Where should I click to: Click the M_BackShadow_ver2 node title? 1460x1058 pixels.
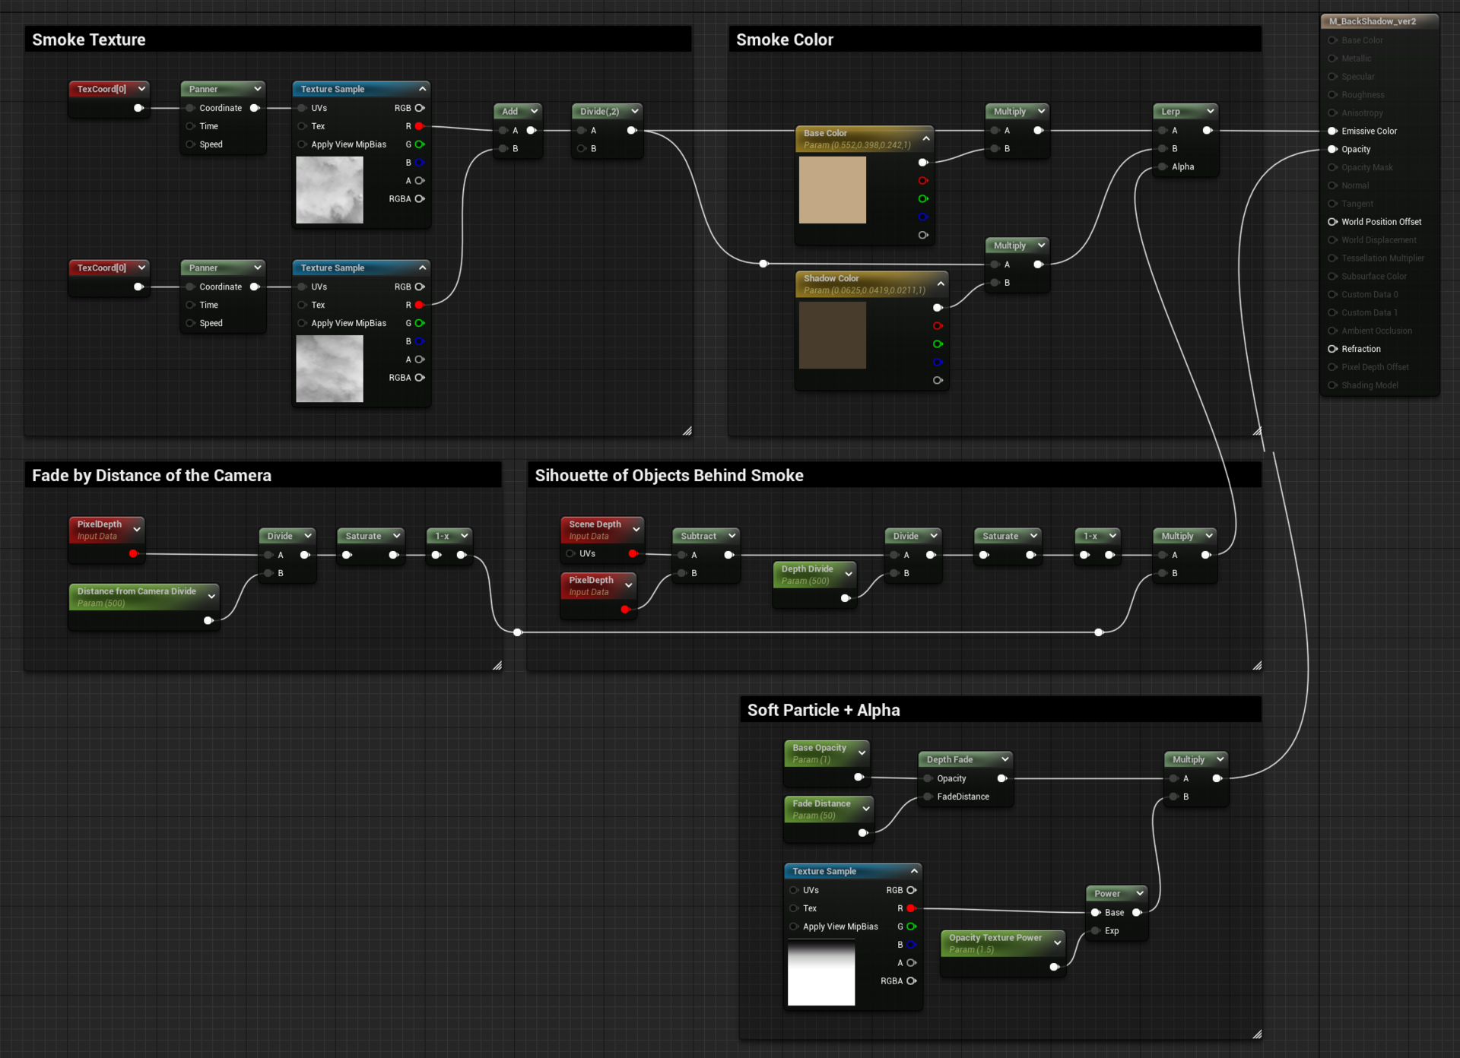1372,21
